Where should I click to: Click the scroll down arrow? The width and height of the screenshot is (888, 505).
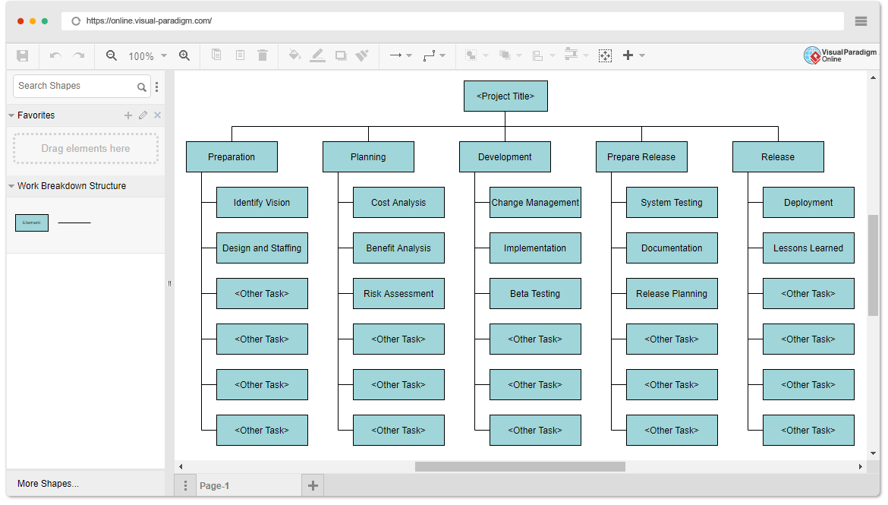pos(874,453)
